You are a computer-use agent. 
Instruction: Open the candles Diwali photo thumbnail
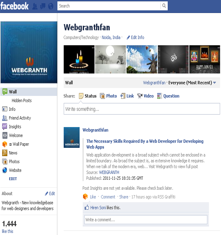click(79, 59)
